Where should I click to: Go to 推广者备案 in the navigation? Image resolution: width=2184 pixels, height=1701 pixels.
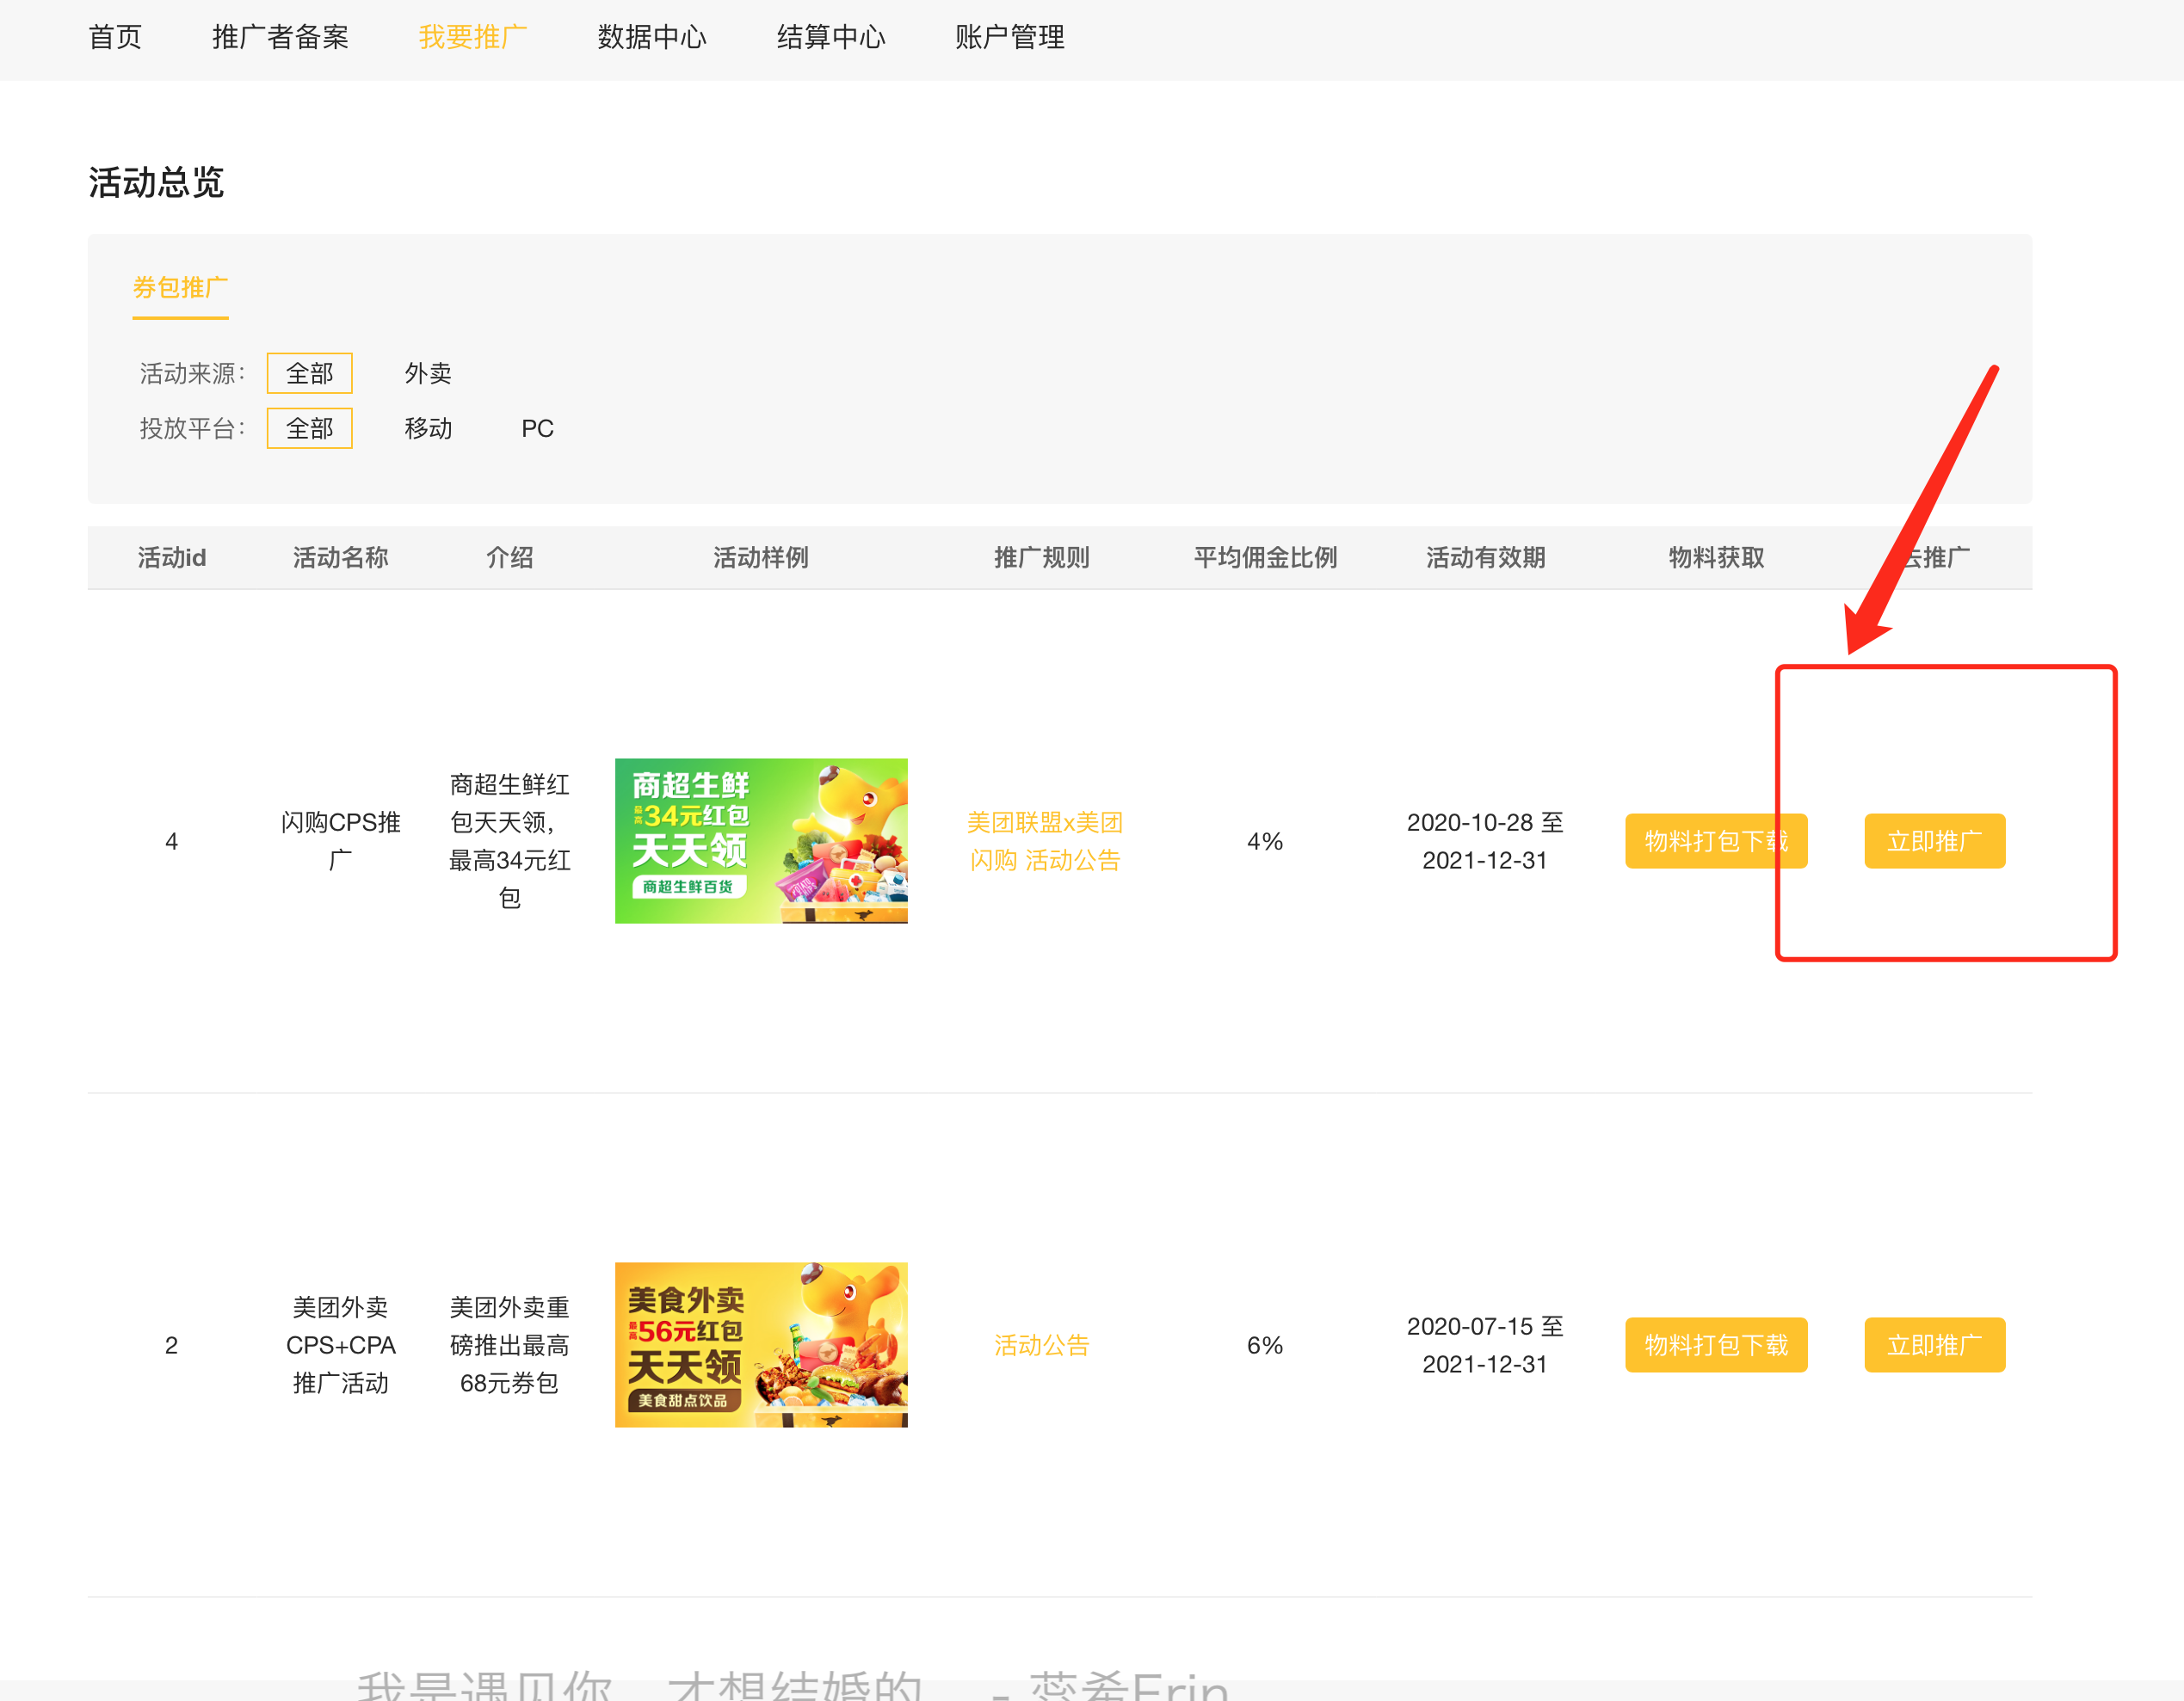point(280,37)
